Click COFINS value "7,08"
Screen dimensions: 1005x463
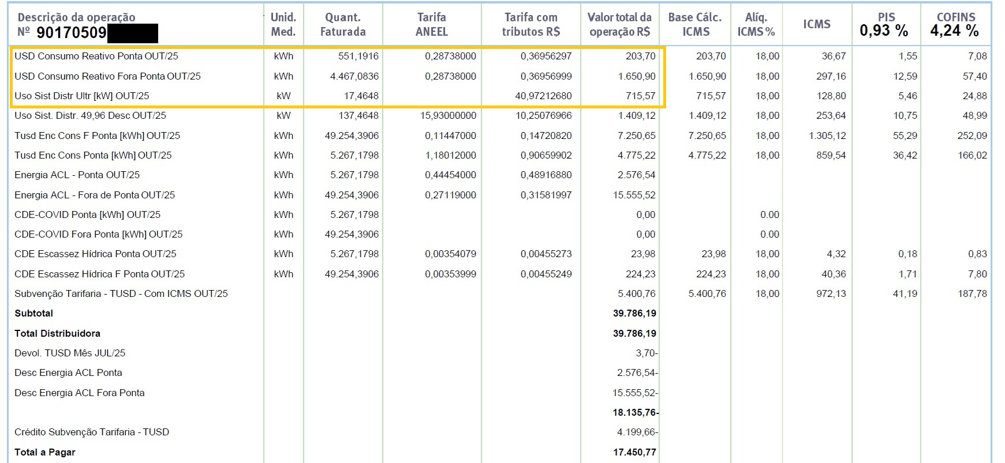click(977, 56)
